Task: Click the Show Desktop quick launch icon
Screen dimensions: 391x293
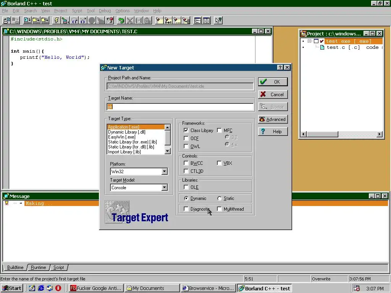Action: click(x=32, y=288)
